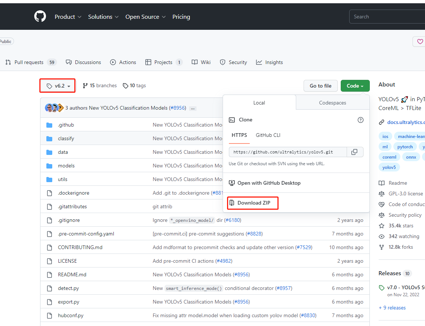Click the GitHub logo home icon
Screen dimensions: 425x326
(x=40, y=17)
